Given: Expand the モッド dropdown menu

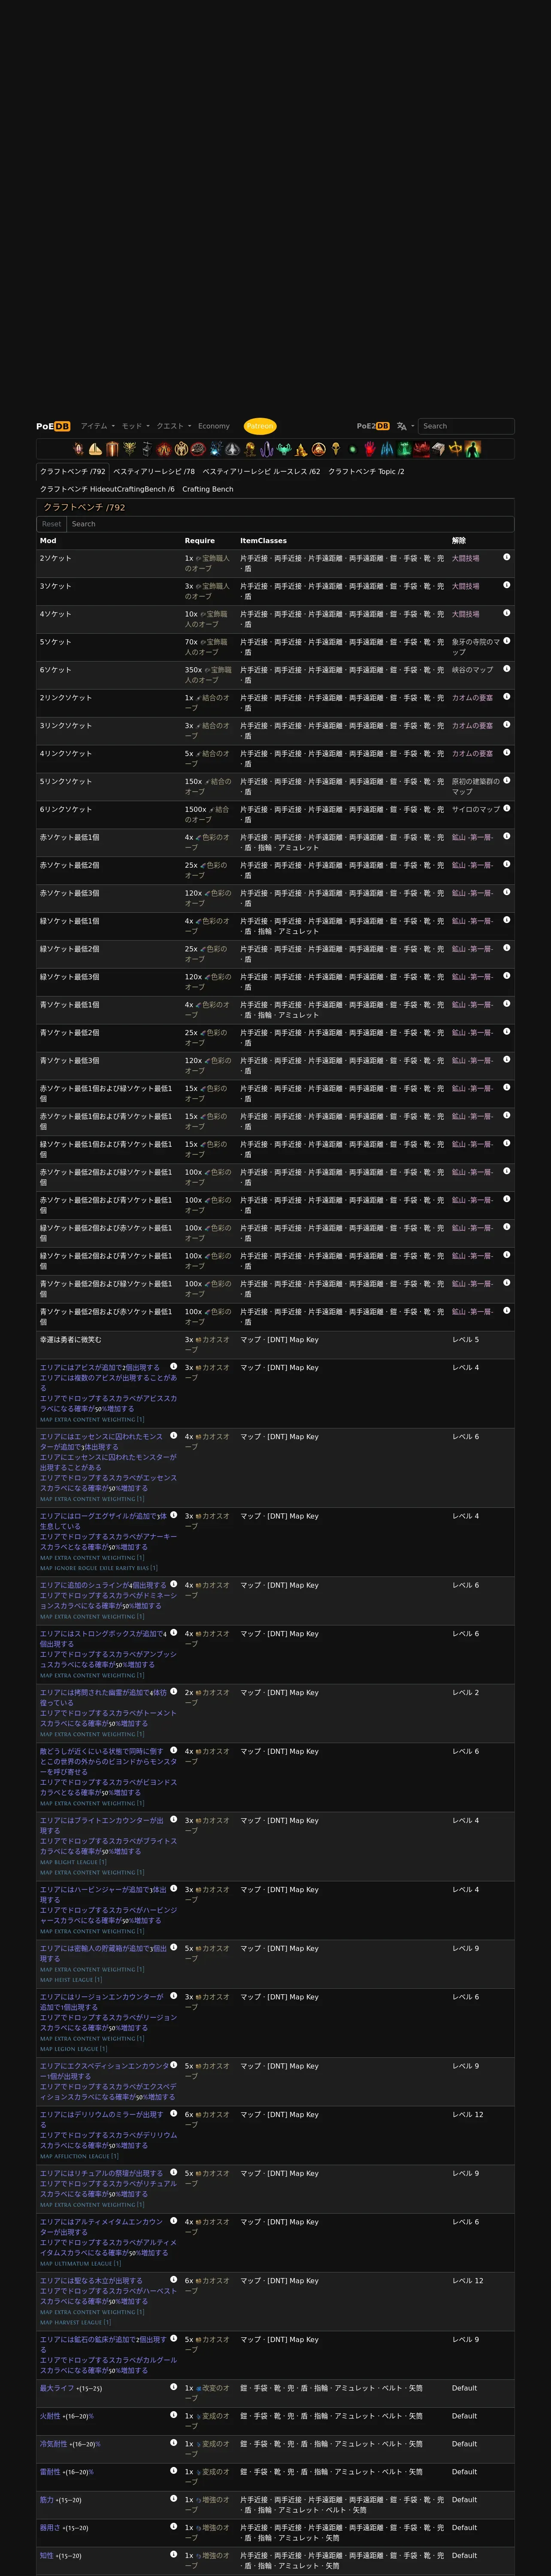Looking at the screenshot, I should pyautogui.click(x=135, y=426).
